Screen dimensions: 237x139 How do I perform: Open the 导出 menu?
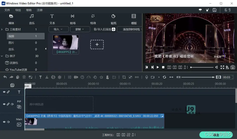tap(18, 10)
